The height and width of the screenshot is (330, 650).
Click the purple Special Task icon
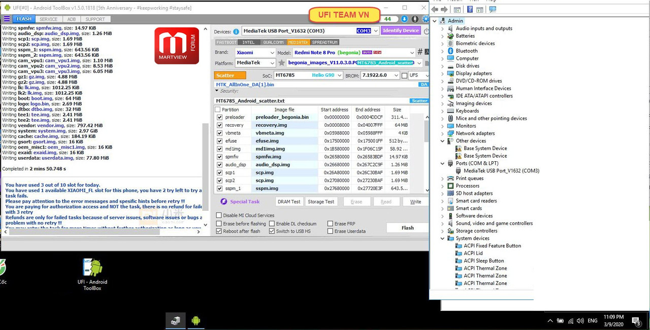(x=224, y=202)
